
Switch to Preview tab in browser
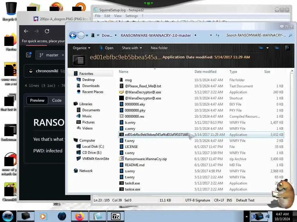click(37, 100)
